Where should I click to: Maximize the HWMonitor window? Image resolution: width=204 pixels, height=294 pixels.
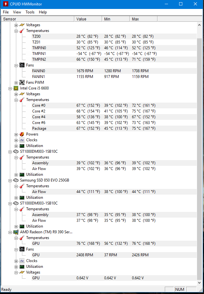[181, 4]
